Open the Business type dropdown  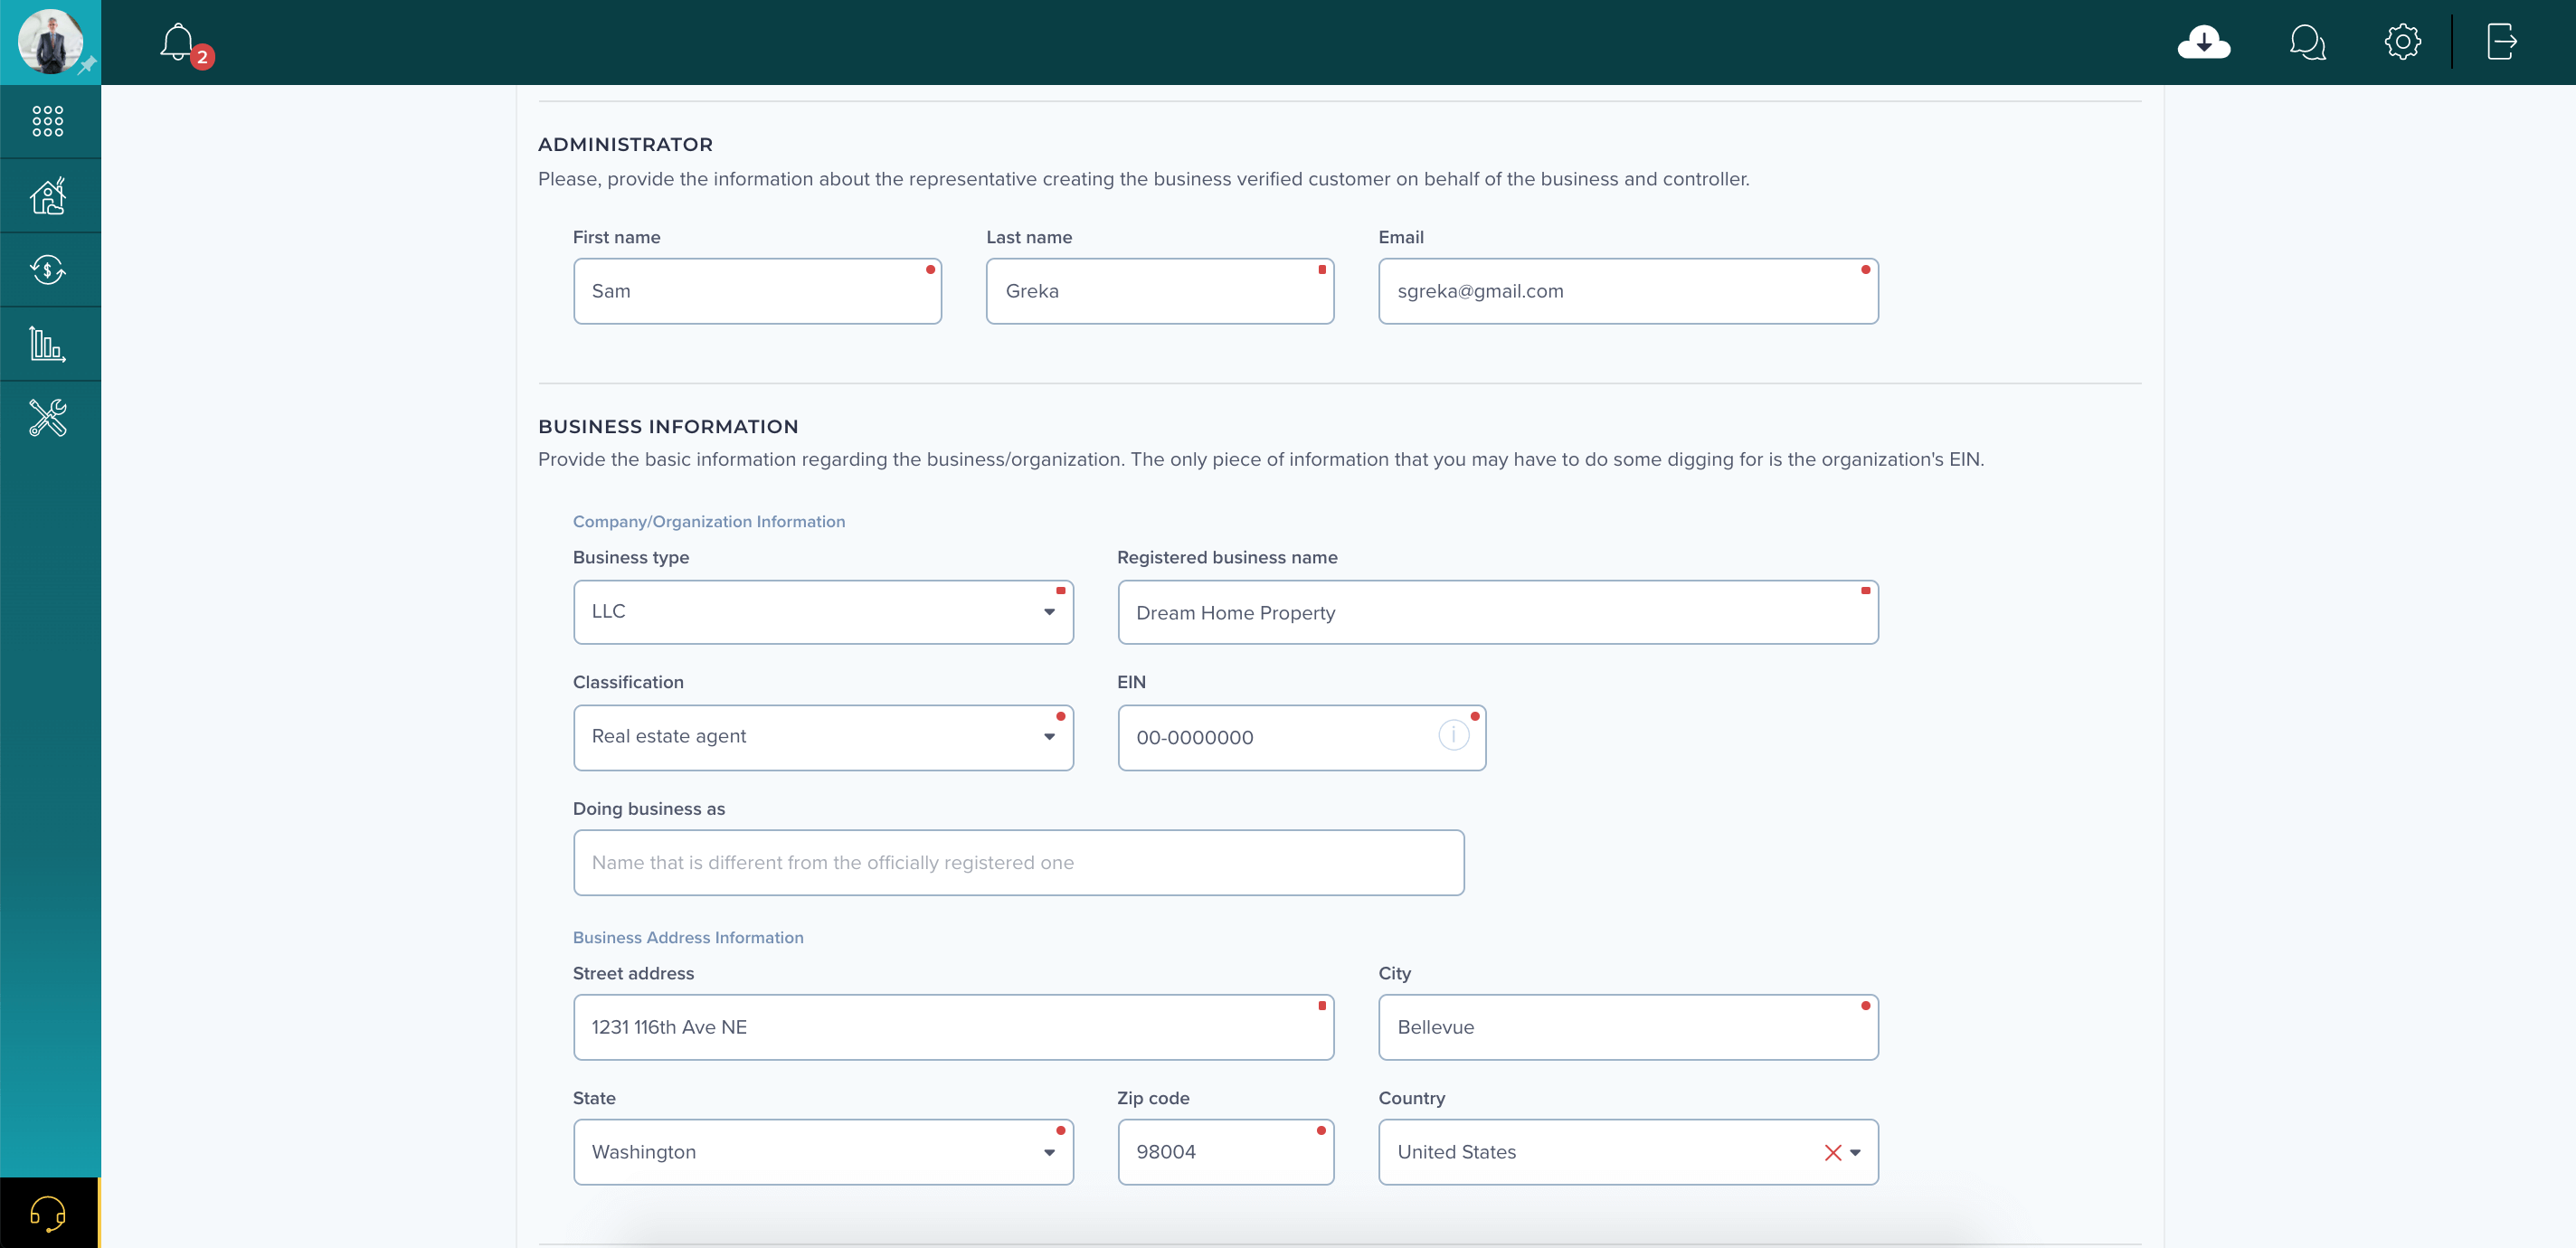823,612
